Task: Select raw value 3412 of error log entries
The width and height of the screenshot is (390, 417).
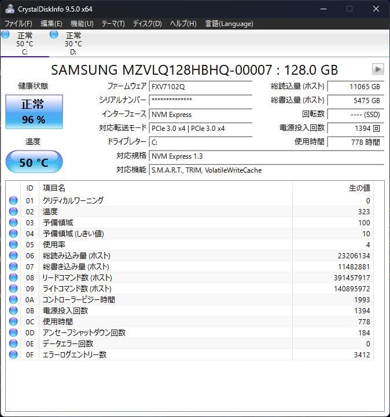Action: click(362, 355)
